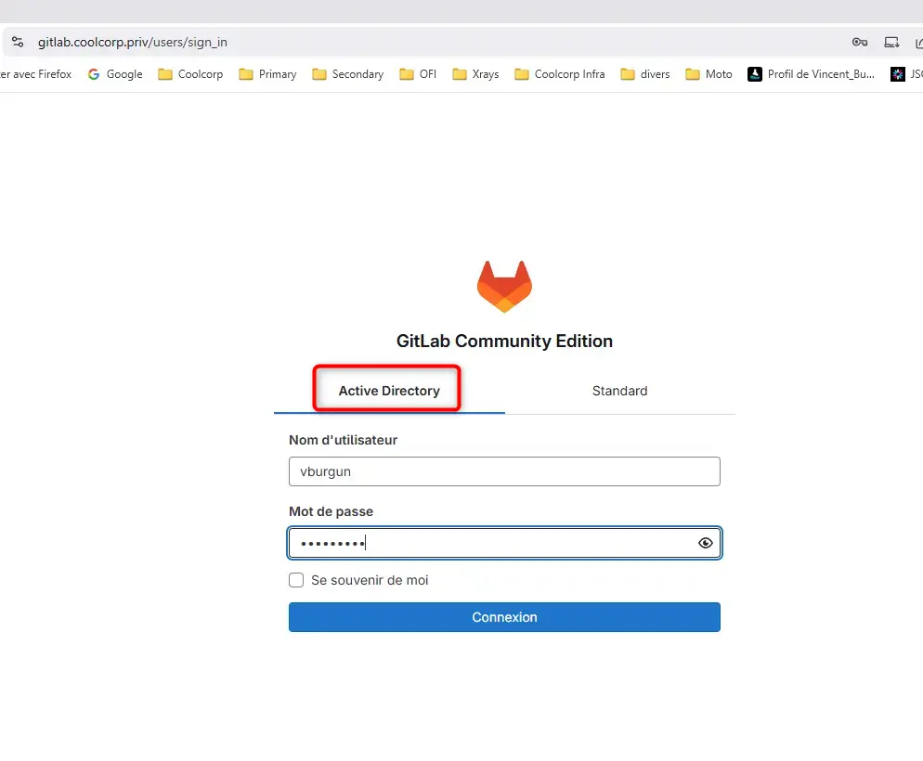Switch to the Standard tab

[x=620, y=391]
